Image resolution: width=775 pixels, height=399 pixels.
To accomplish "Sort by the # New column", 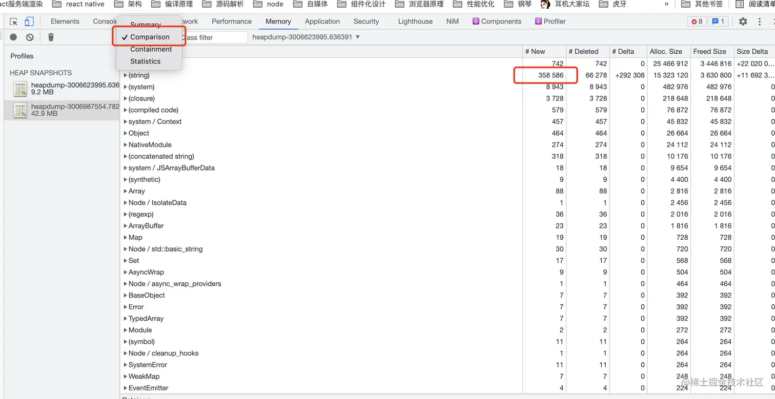I will pyautogui.click(x=544, y=51).
